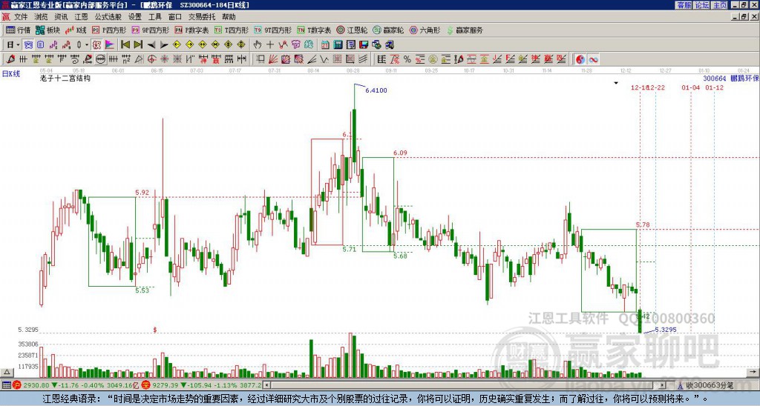The height and width of the screenshot is (406, 760).
Task: Select the percent % tool
Action: 407,59
